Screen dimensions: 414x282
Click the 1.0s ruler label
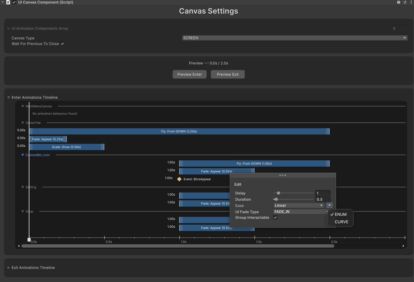(183, 242)
